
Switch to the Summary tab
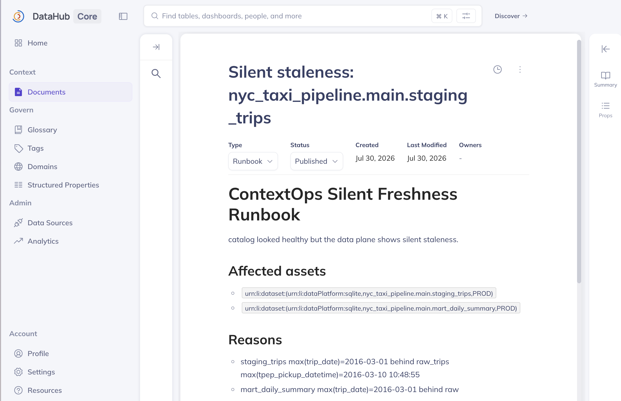tap(605, 79)
